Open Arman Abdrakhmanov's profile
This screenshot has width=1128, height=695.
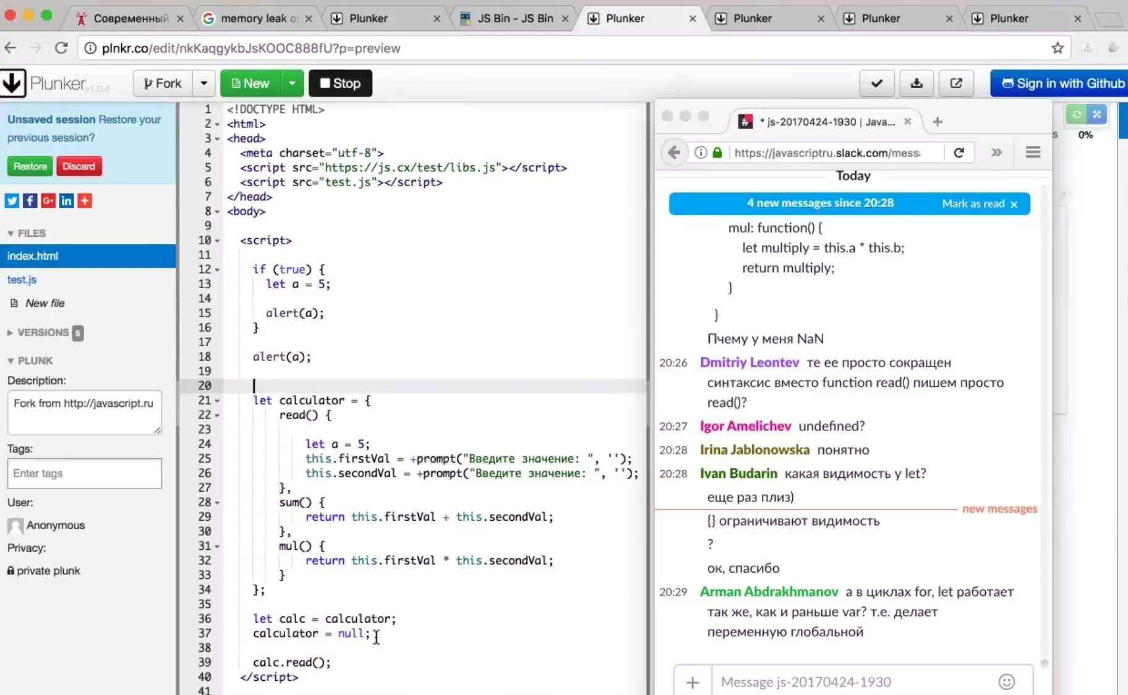[x=769, y=592]
